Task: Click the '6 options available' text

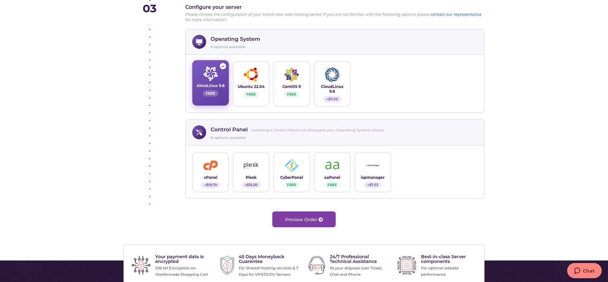Action: tap(228, 138)
